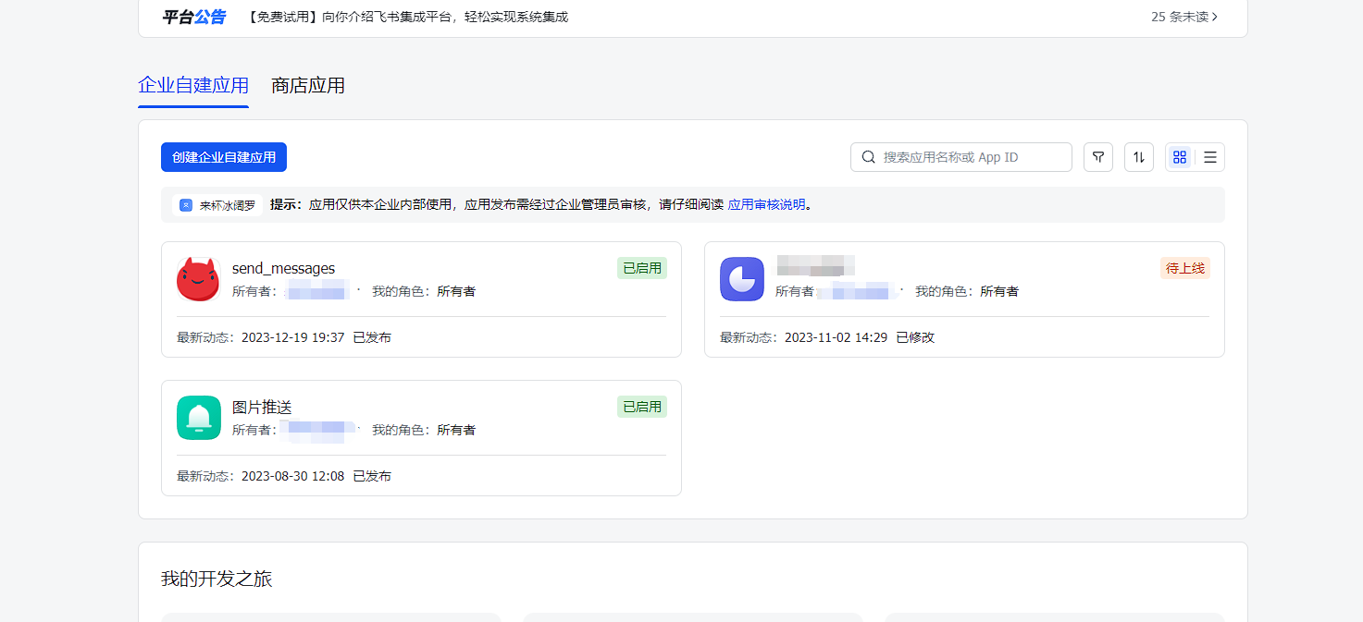Switch to the 商店应用 tab

coord(308,86)
